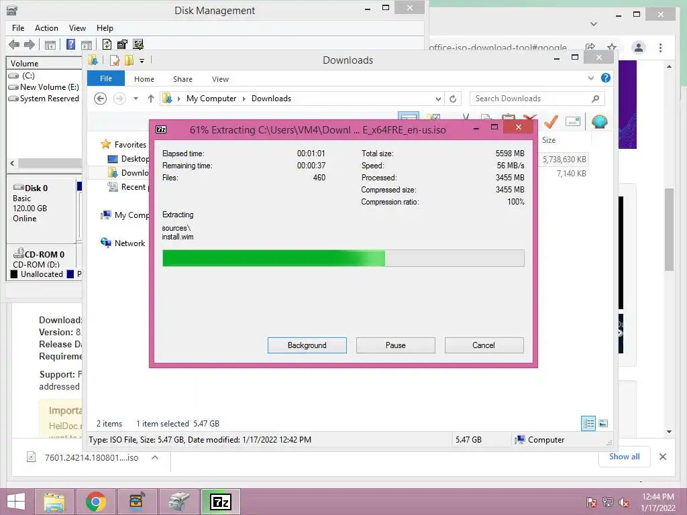Click Disk Management taskbar icon
Screen dimensions: 687x515
[x=179, y=502]
